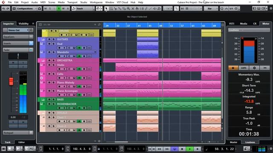The width and height of the screenshot is (273, 153).
Task: Toggle the green Read automation R button
Action: point(59,8)
